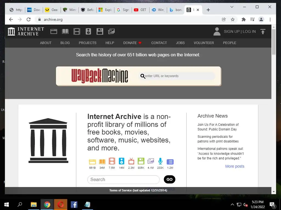Open 'International patrons speak out' news post
This screenshot has height=210, width=281.
click(221, 153)
